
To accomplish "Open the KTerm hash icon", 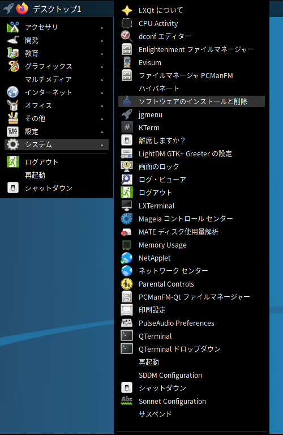I will (127, 127).
